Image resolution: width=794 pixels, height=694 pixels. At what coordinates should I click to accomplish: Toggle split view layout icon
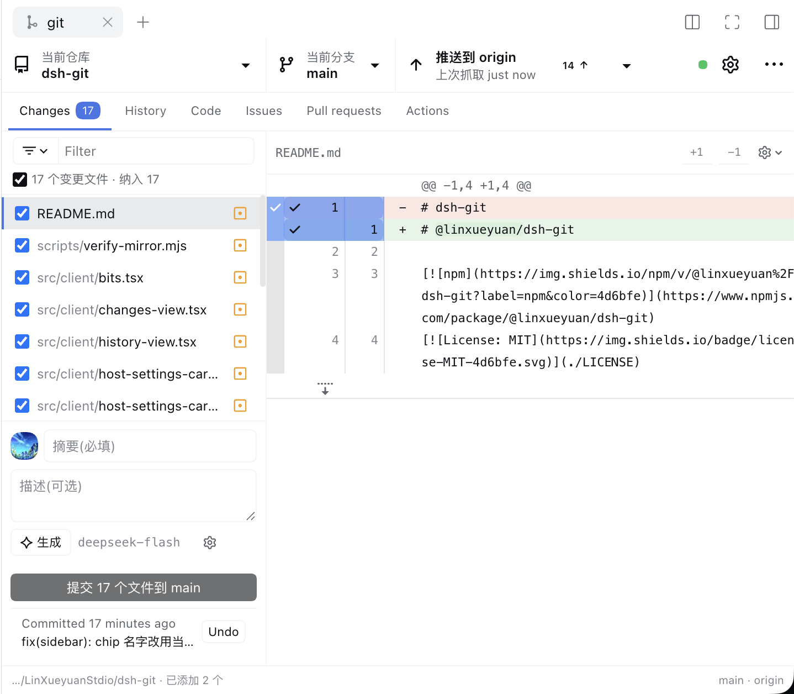pyautogui.click(x=692, y=22)
